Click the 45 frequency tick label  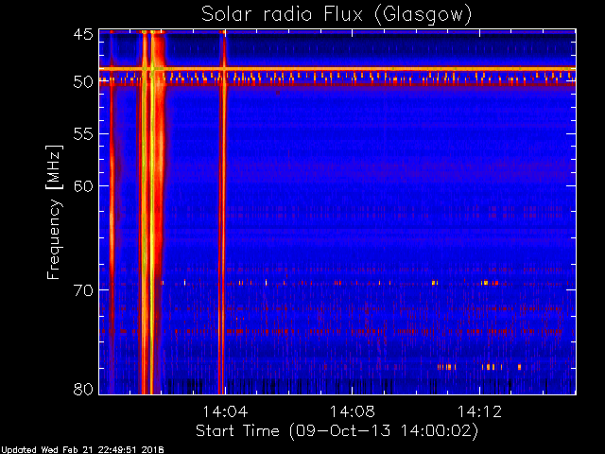[83, 34]
